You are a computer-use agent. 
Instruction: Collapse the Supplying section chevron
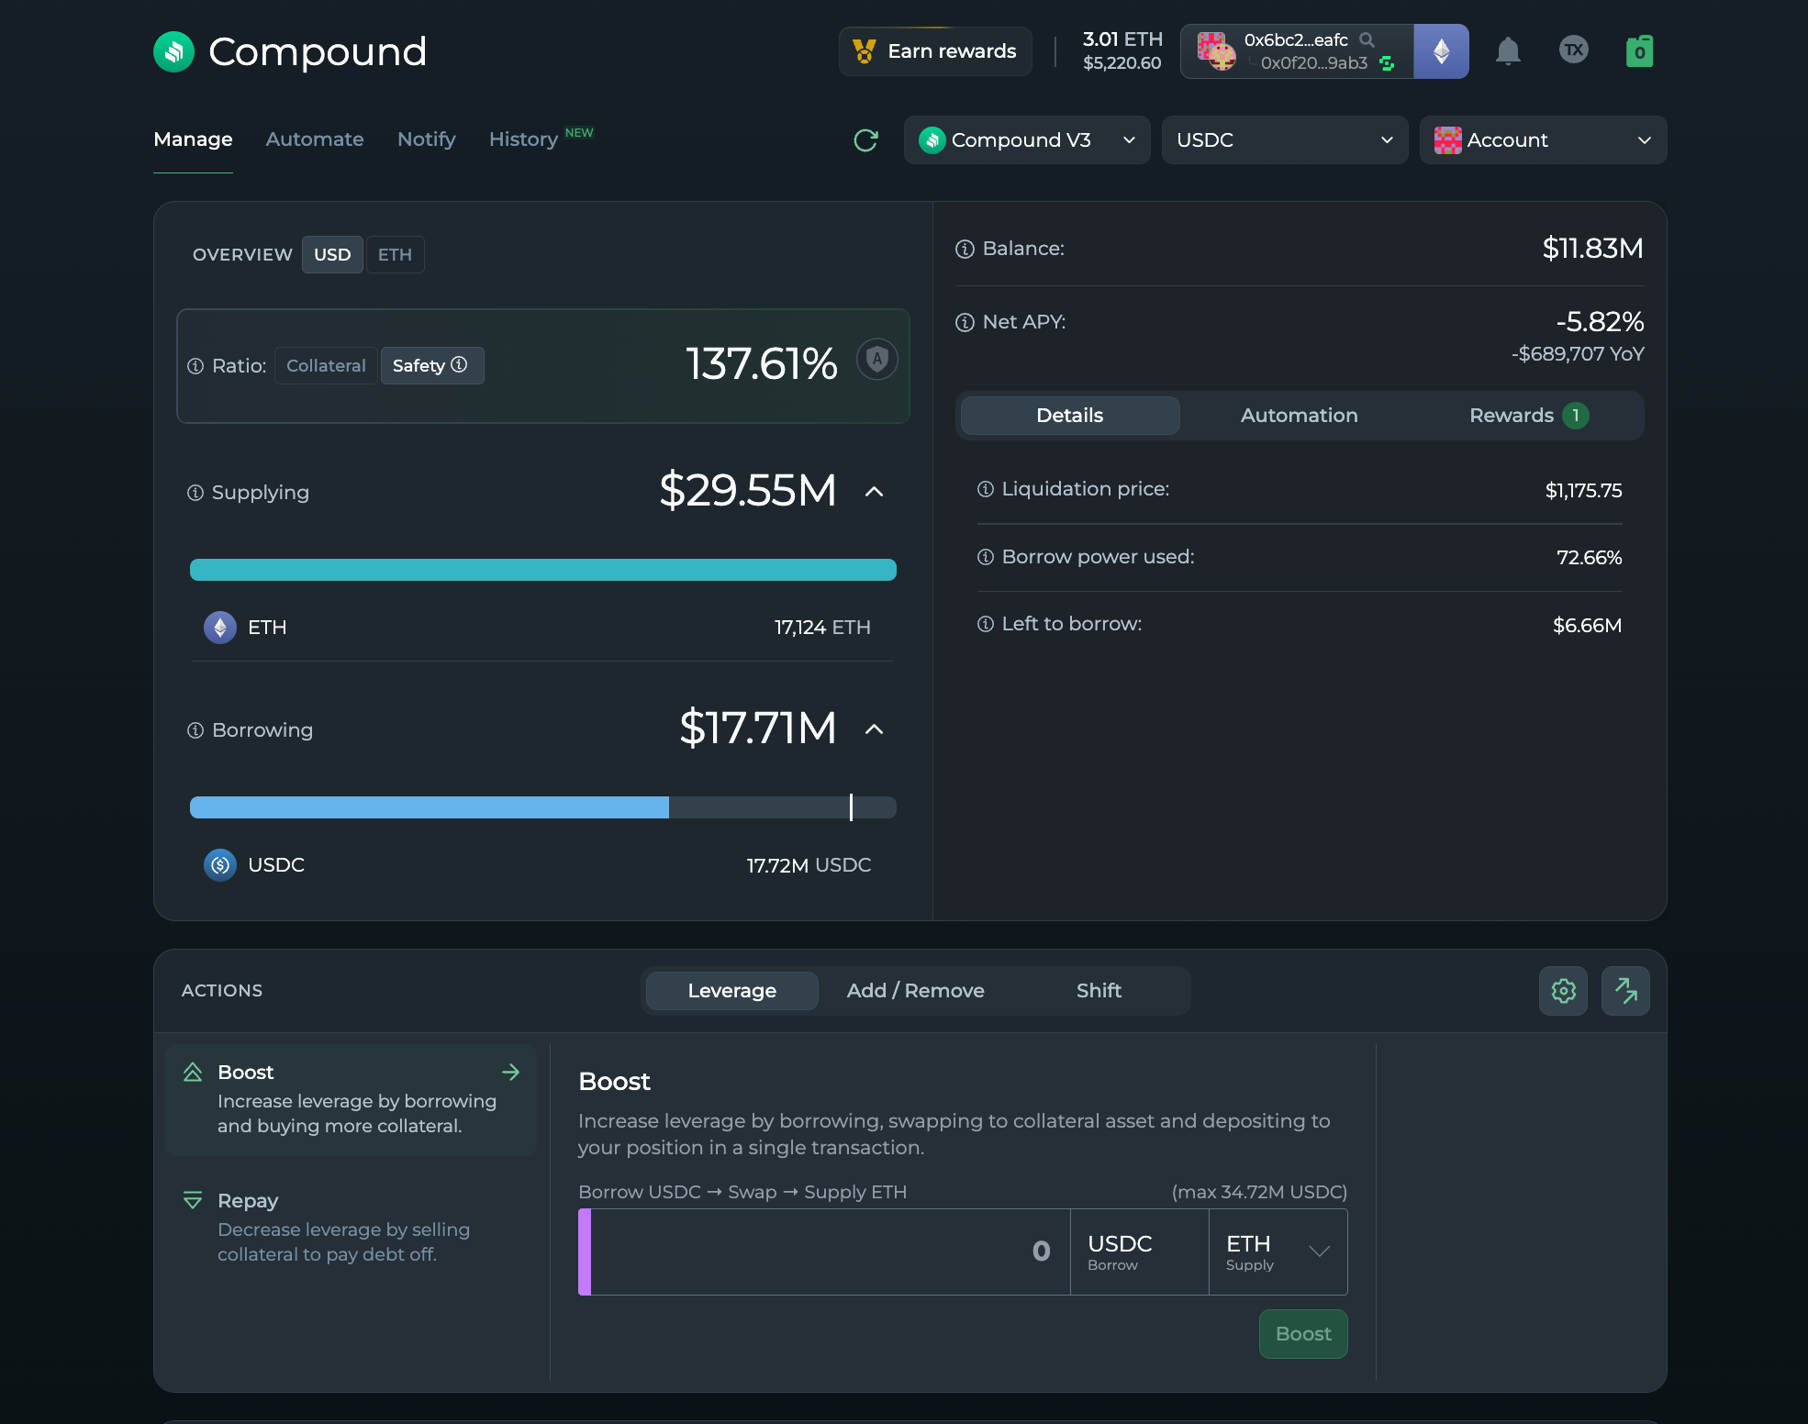[875, 492]
